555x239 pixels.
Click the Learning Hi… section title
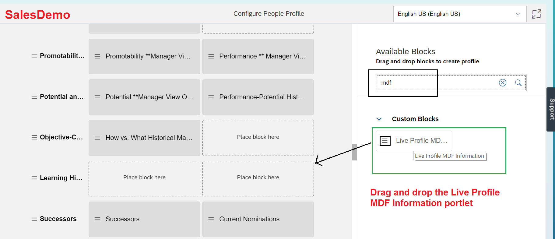point(61,178)
